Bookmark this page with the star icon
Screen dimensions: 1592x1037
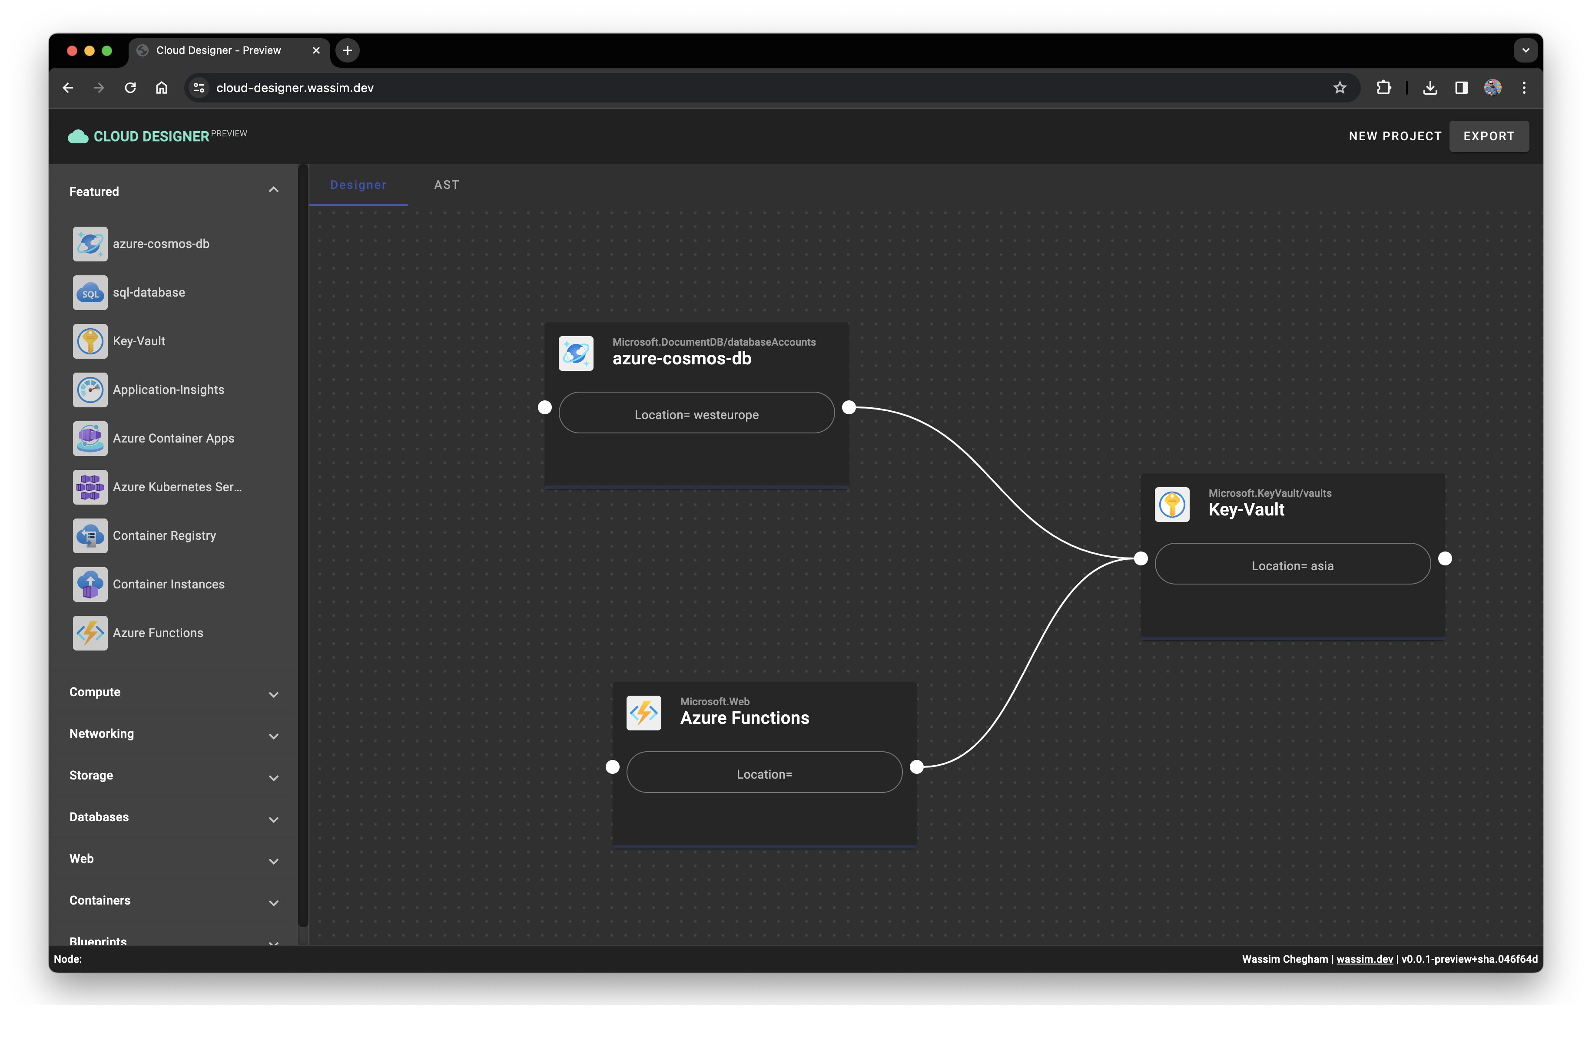[1339, 88]
